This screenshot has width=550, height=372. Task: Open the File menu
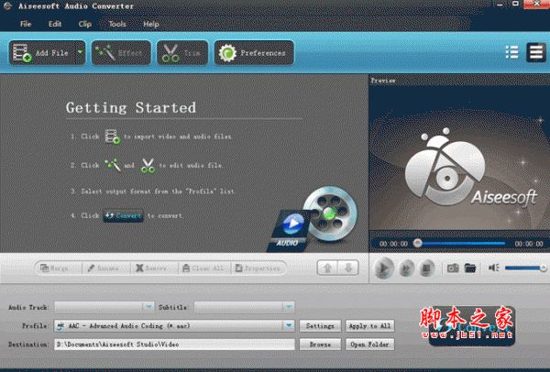pyautogui.click(x=26, y=24)
